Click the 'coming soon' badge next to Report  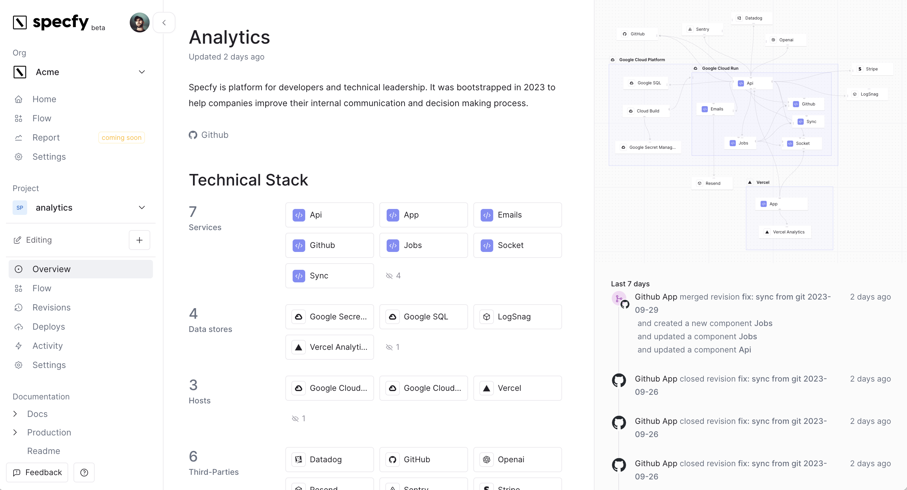pos(121,138)
